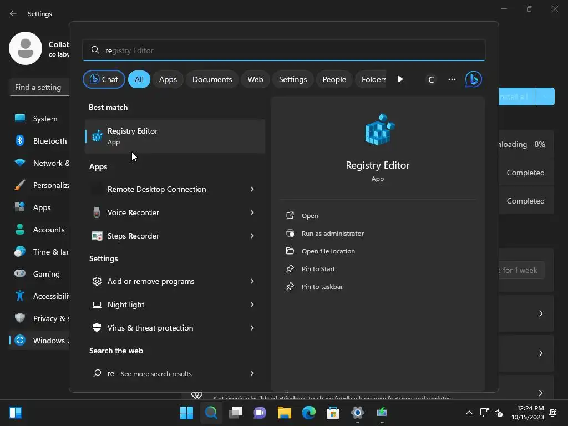Image resolution: width=568 pixels, height=426 pixels.
Task: Expand Add or remove programs result
Action: (x=252, y=281)
